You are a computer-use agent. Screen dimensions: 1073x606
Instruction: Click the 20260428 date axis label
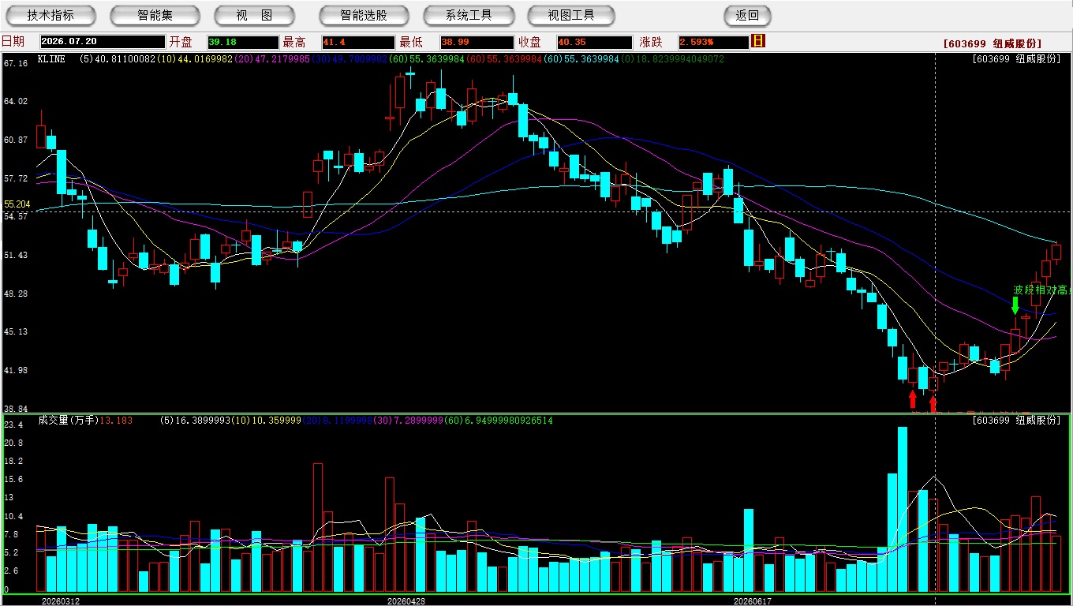pyautogui.click(x=406, y=601)
